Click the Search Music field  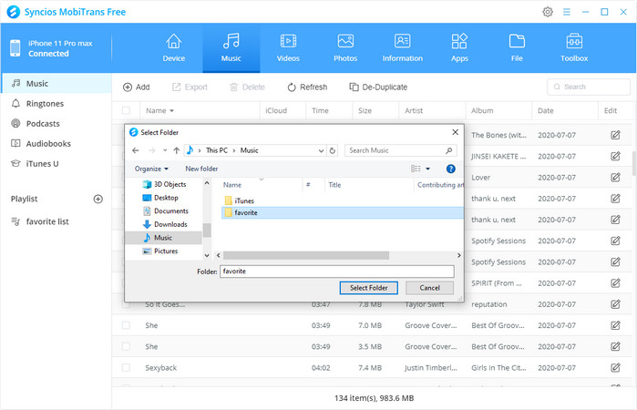pyautogui.click(x=401, y=150)
